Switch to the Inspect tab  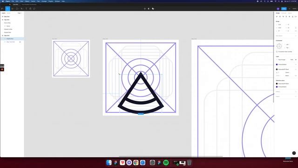(x=290, y=13)
